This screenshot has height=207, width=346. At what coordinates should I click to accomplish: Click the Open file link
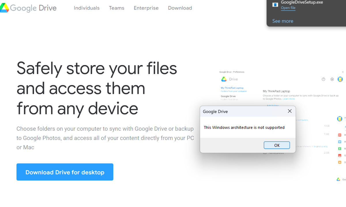click(288, 8)
